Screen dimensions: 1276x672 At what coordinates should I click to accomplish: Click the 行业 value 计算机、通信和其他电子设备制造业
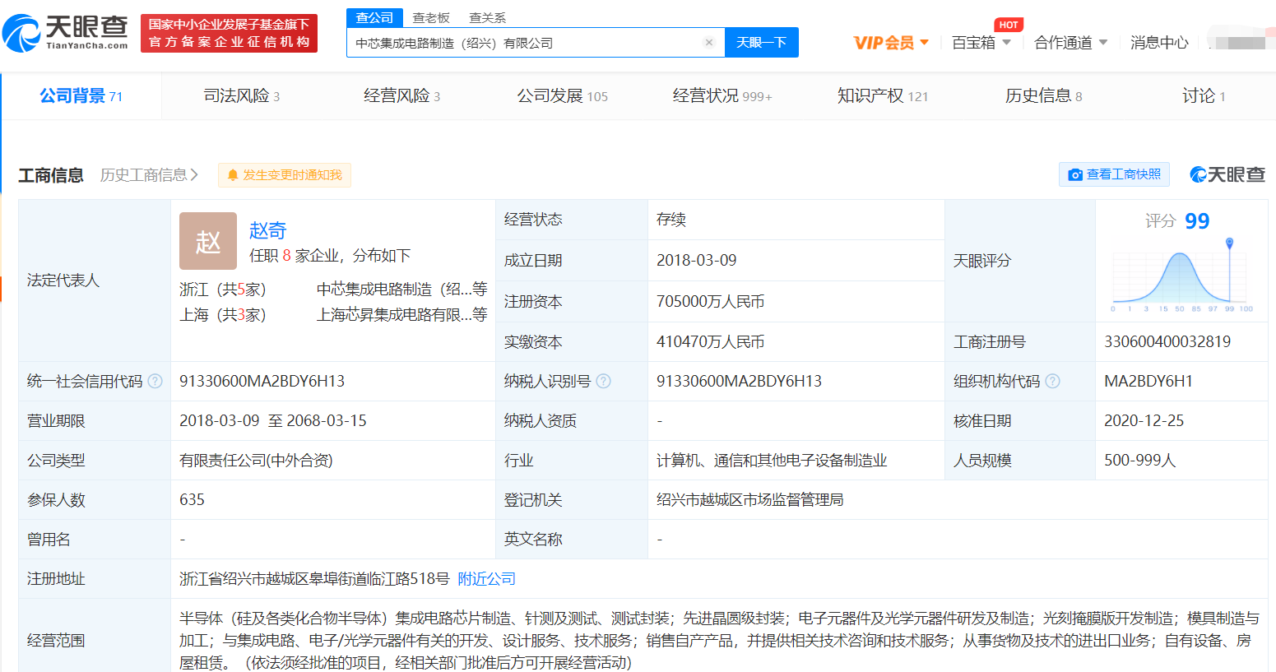pos(772,461)
